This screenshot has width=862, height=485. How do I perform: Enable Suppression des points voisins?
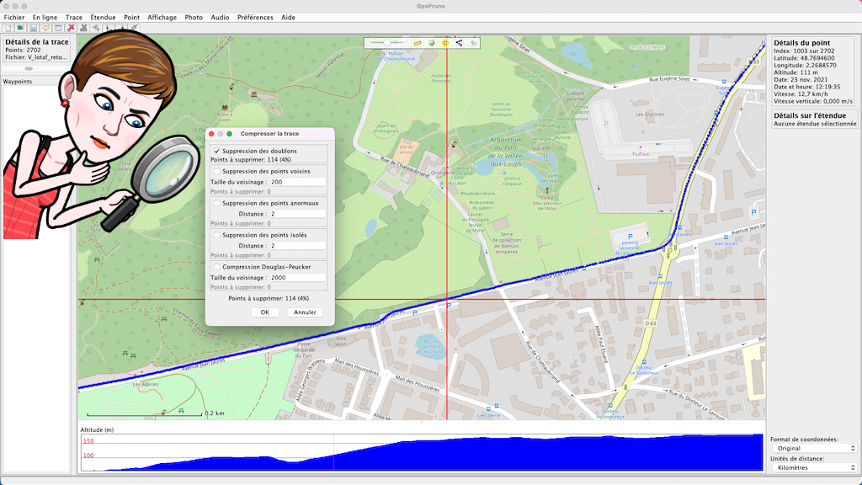click(x=217, y=171)
